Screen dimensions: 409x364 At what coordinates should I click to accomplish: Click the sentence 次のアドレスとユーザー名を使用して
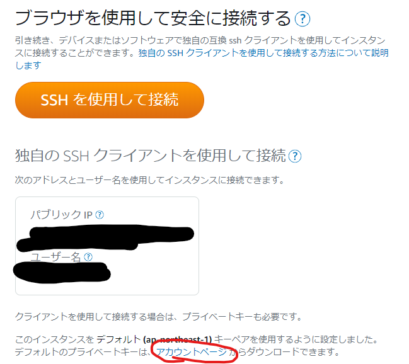point(149,180)
